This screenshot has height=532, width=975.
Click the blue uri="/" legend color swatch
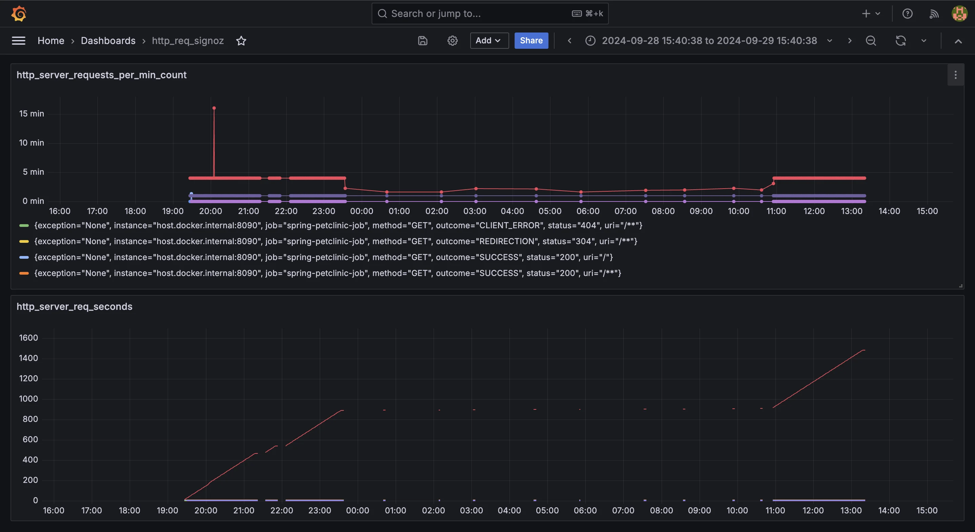(x=24, y=257)
